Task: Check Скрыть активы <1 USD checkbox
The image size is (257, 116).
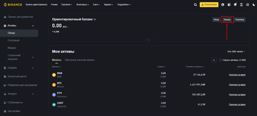Action: tap(221, 60)
